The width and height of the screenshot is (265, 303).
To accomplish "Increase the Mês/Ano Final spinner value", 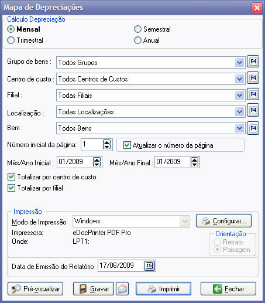I will 194,160.
